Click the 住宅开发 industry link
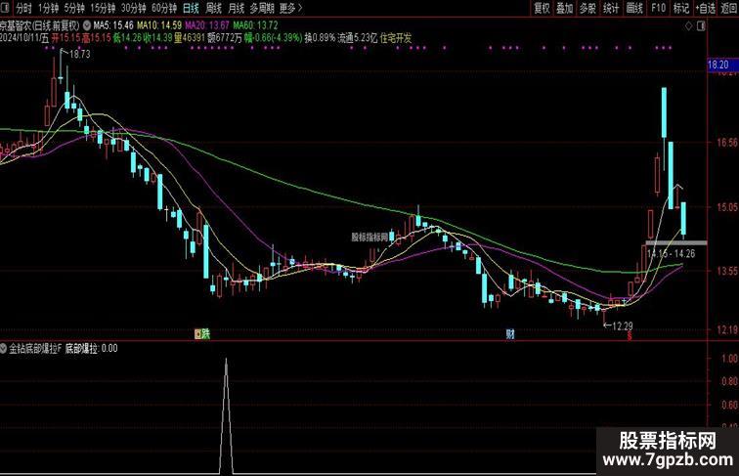Image resolution: width=739 pixels, height=476 pixels. [396, 38]
